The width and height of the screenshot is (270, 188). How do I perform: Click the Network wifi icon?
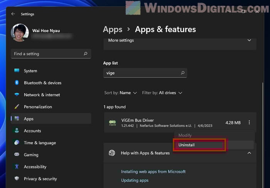17,95
